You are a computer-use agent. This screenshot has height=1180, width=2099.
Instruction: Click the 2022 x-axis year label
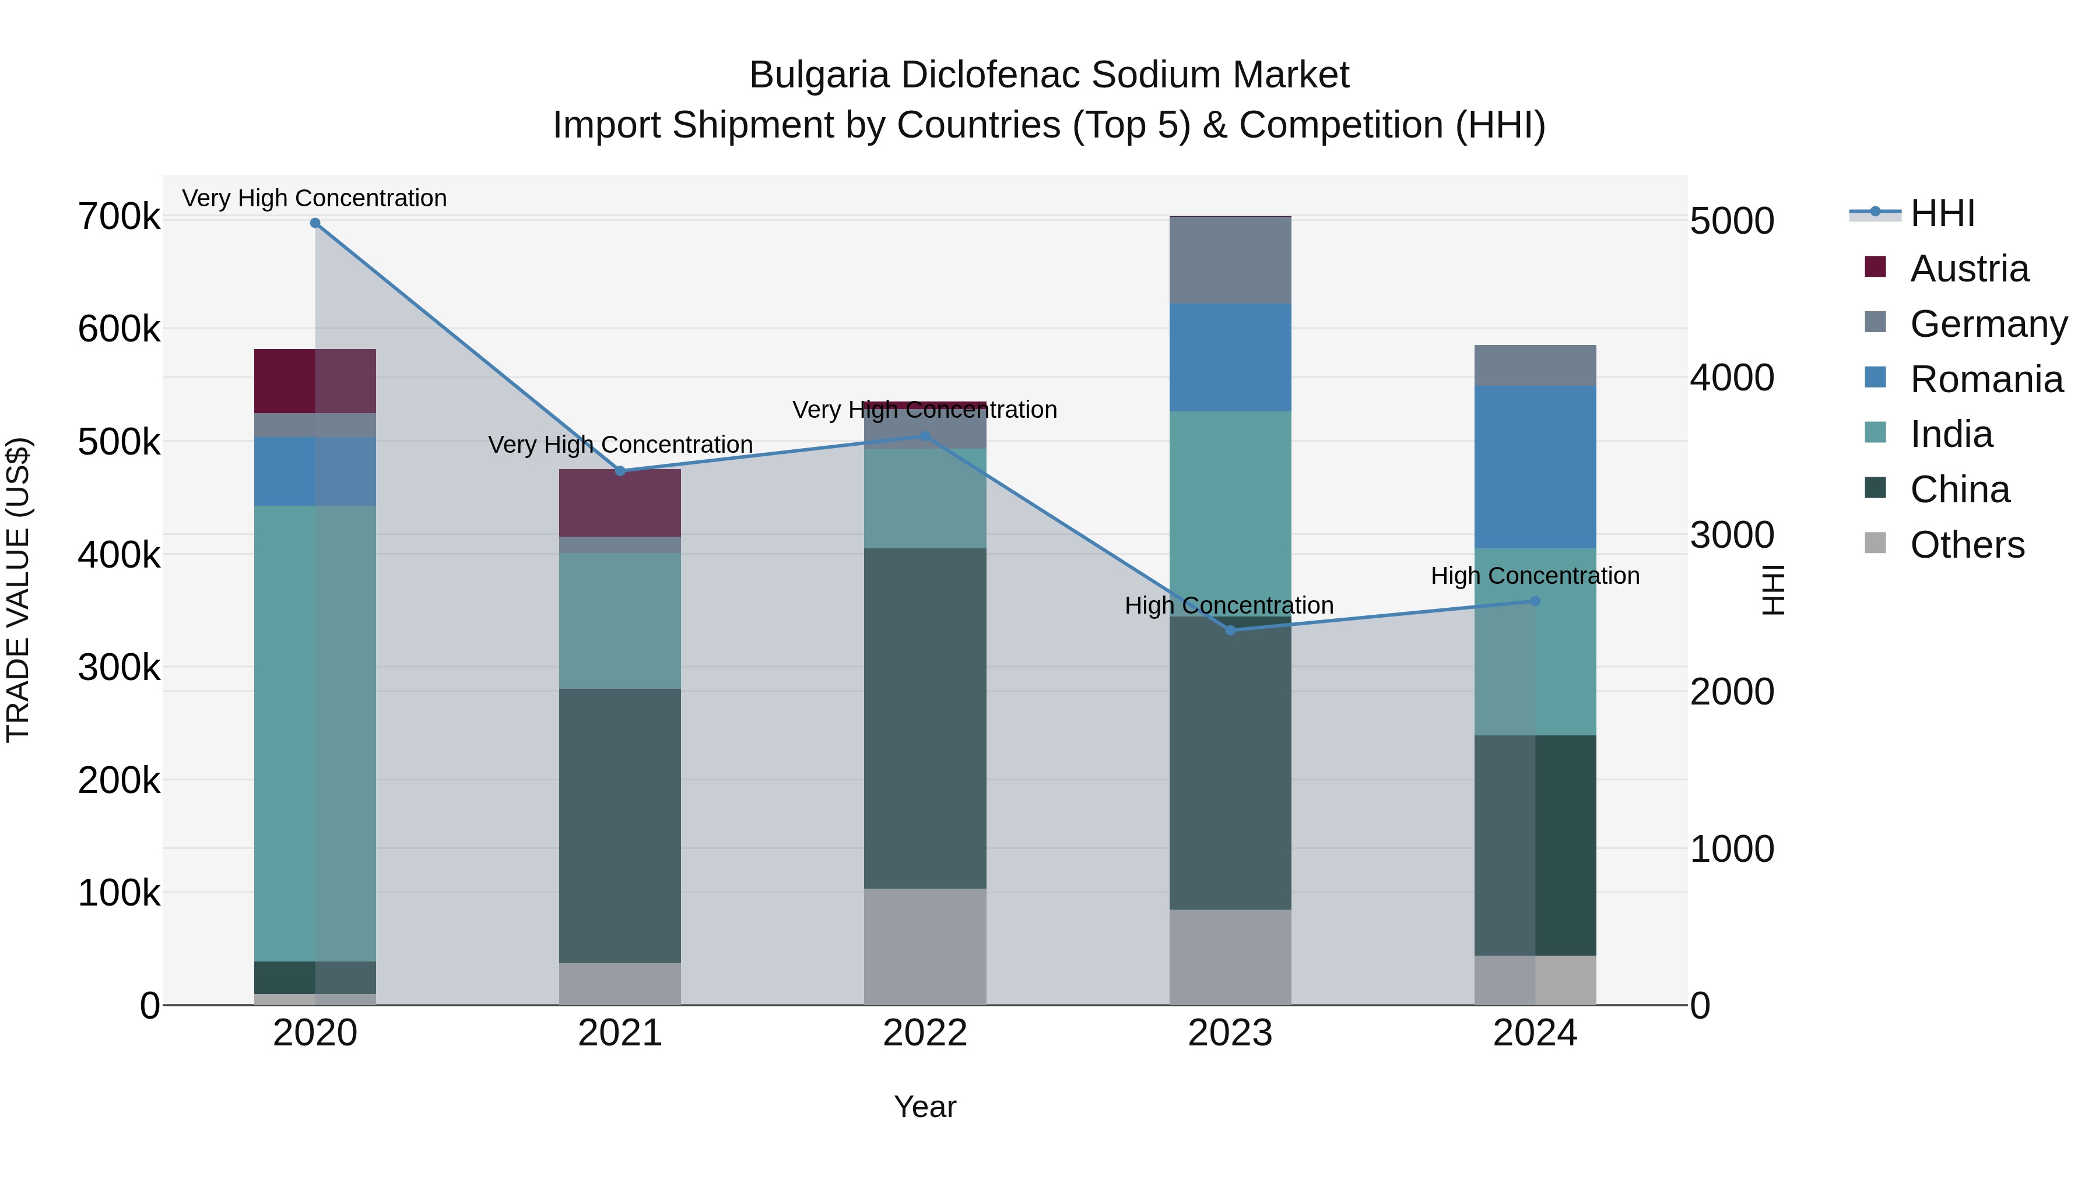click(925, 1033)
